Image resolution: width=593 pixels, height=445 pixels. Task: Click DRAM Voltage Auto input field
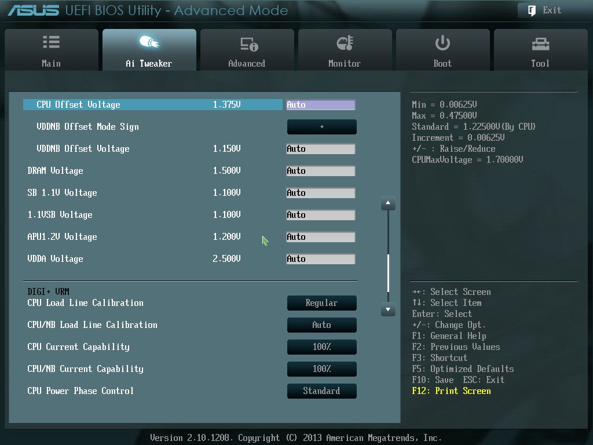[x=321, y=171]
